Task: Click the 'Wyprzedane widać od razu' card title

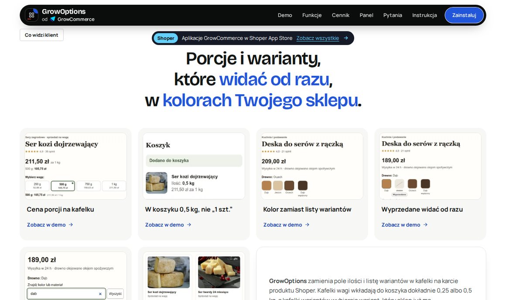Action: [422, 209]
